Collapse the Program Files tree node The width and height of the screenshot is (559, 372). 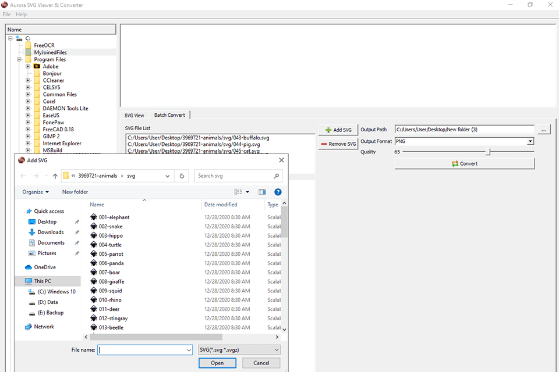(19, 59)
